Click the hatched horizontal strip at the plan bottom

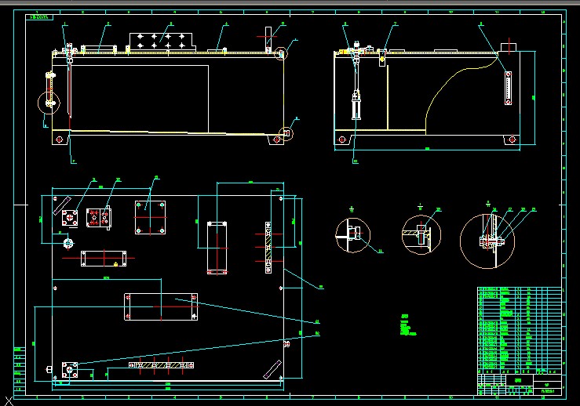[x=161, y=365]
